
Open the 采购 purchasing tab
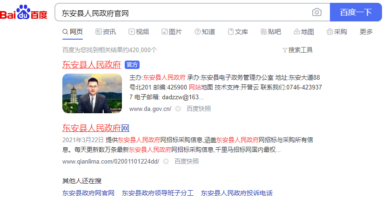pos(337,32)
